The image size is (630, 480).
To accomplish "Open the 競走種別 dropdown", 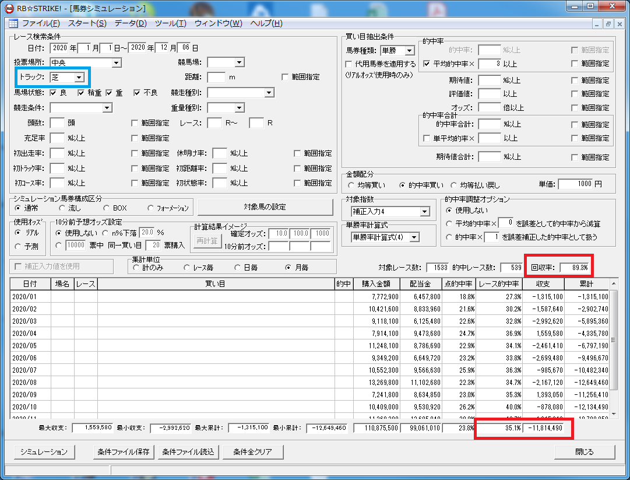I will click(x=269, y=93).
